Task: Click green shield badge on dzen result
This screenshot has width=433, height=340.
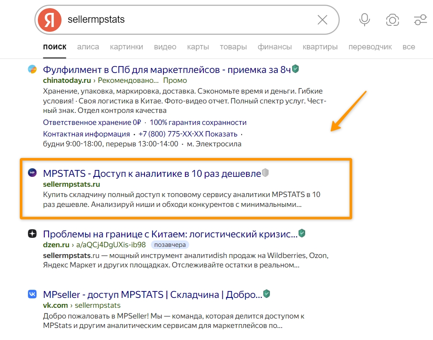Action: point(302,234)
